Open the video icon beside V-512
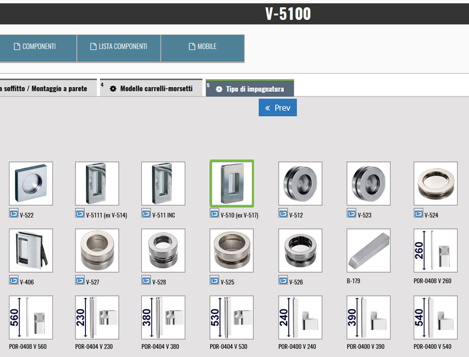The height and width of the screenshot is (357, 469). (x=283, y=214)
